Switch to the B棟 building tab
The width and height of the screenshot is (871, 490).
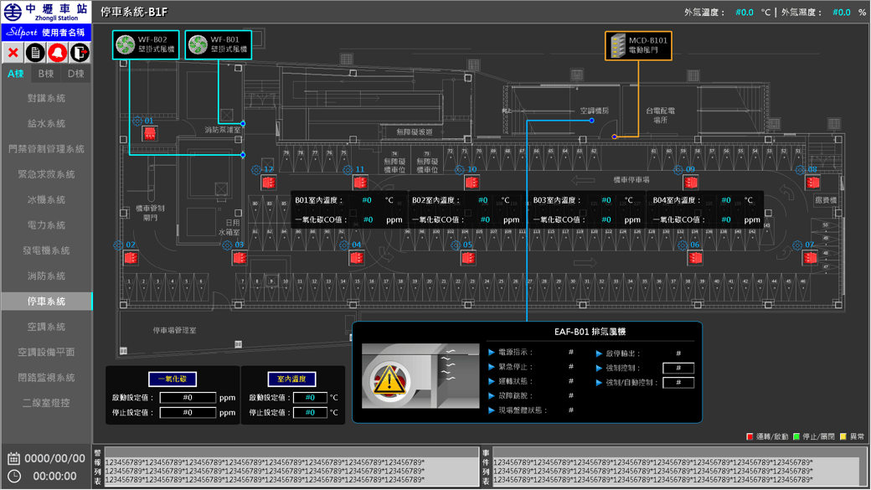coord(46,74)
